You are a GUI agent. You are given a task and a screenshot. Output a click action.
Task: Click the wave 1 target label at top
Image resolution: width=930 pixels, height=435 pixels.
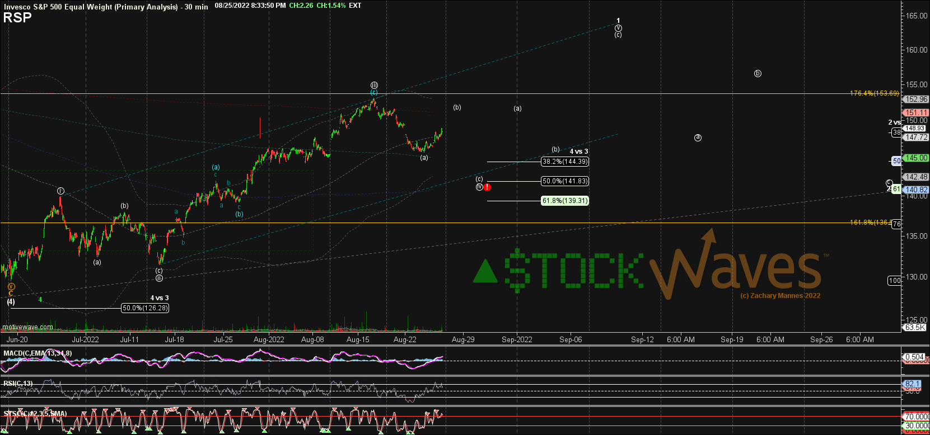618,21
